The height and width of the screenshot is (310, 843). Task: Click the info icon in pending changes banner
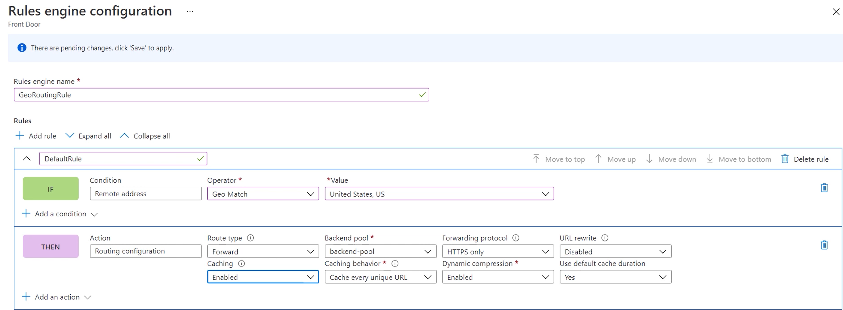[x=22, y=48]
